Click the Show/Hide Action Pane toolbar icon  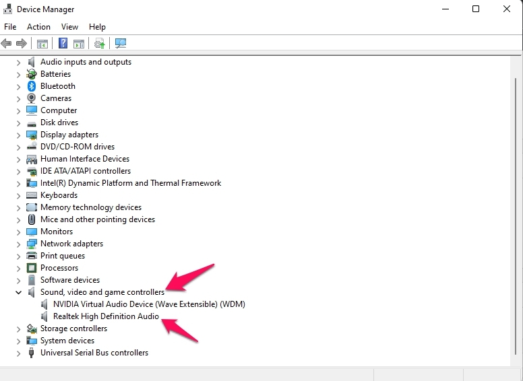click(79, 44)
